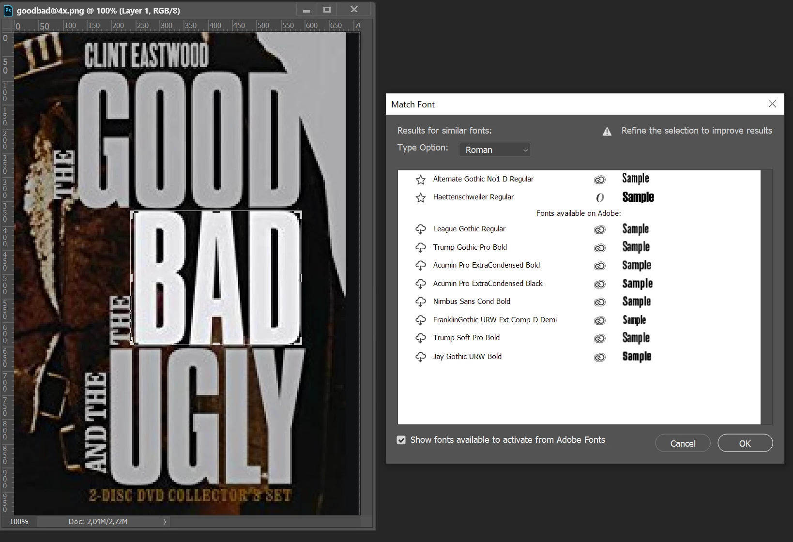
Task: Click the Sample preview for League Gothic Regular
Action: point(636,229)
